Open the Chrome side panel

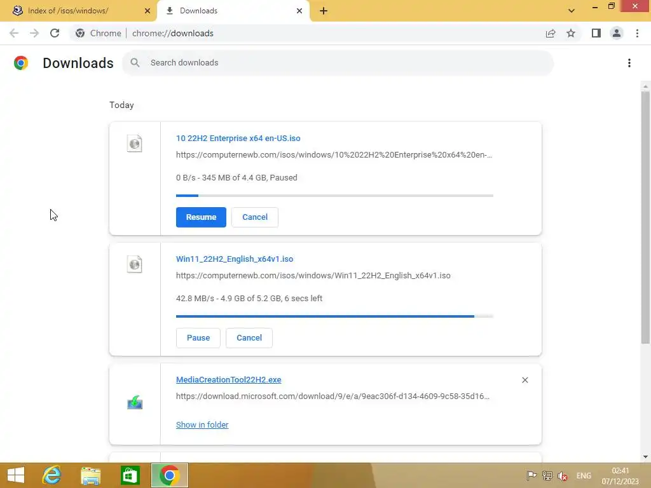(x=596, y=33)
